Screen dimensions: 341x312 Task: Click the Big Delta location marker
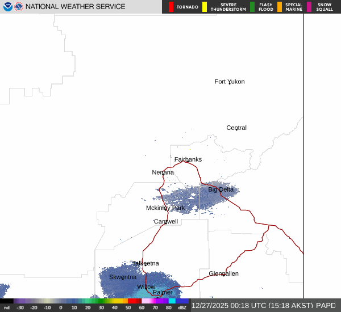[221, 191]
